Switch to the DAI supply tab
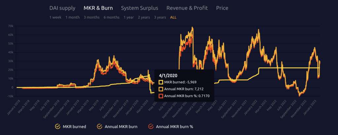 tap(62, 8)
